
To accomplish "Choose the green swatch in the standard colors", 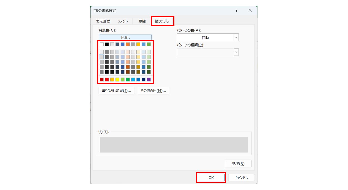I will (128, 79).
